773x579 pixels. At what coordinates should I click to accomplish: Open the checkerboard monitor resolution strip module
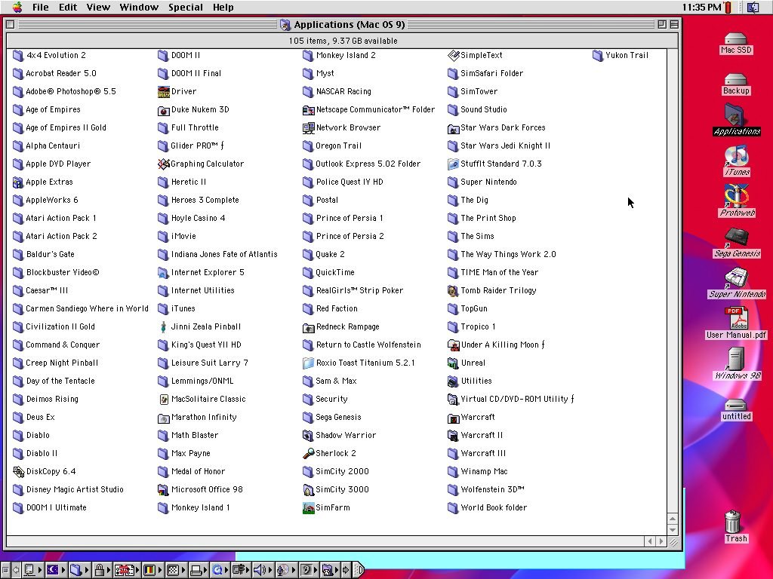pyautogui.click(x=175, y=570)
